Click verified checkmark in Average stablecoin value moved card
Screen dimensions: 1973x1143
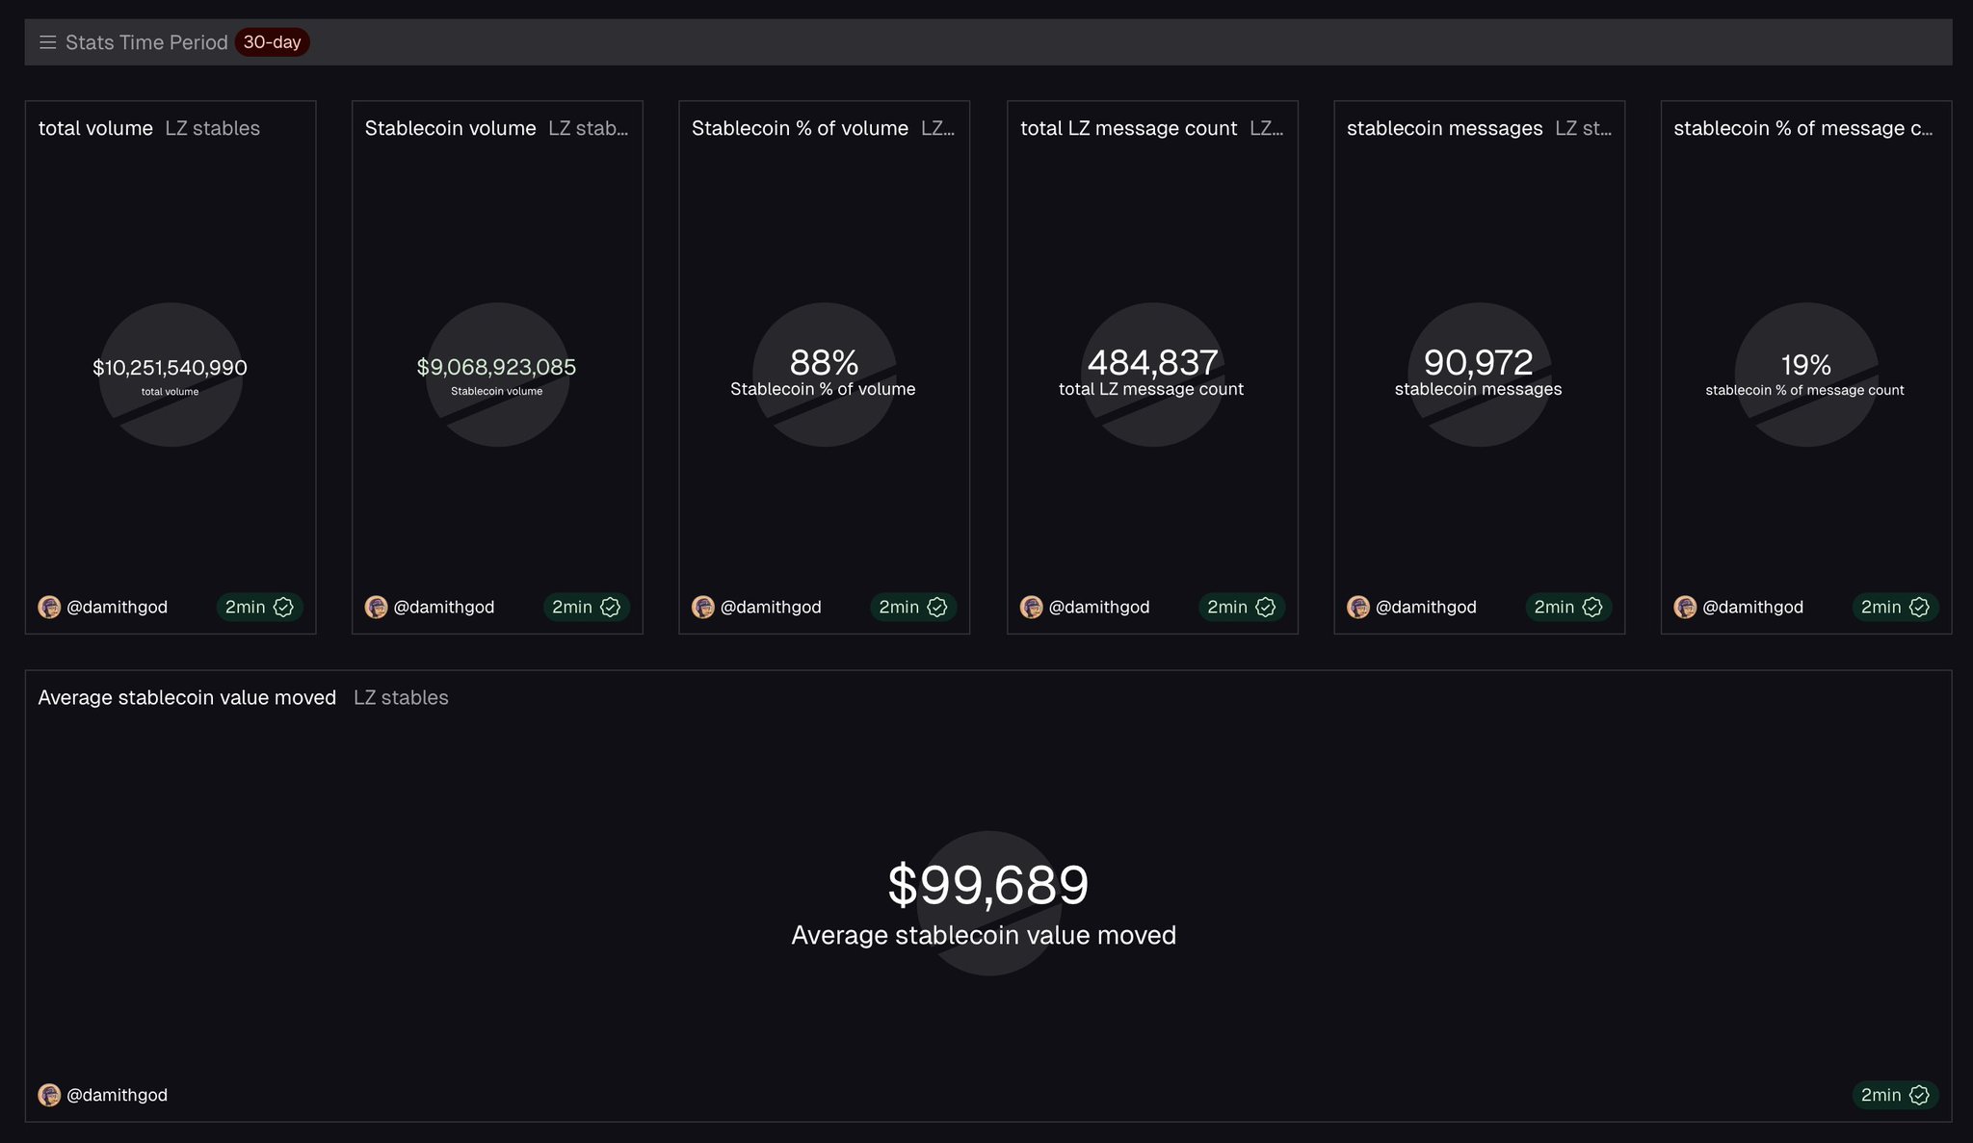coord(1919,1095)
